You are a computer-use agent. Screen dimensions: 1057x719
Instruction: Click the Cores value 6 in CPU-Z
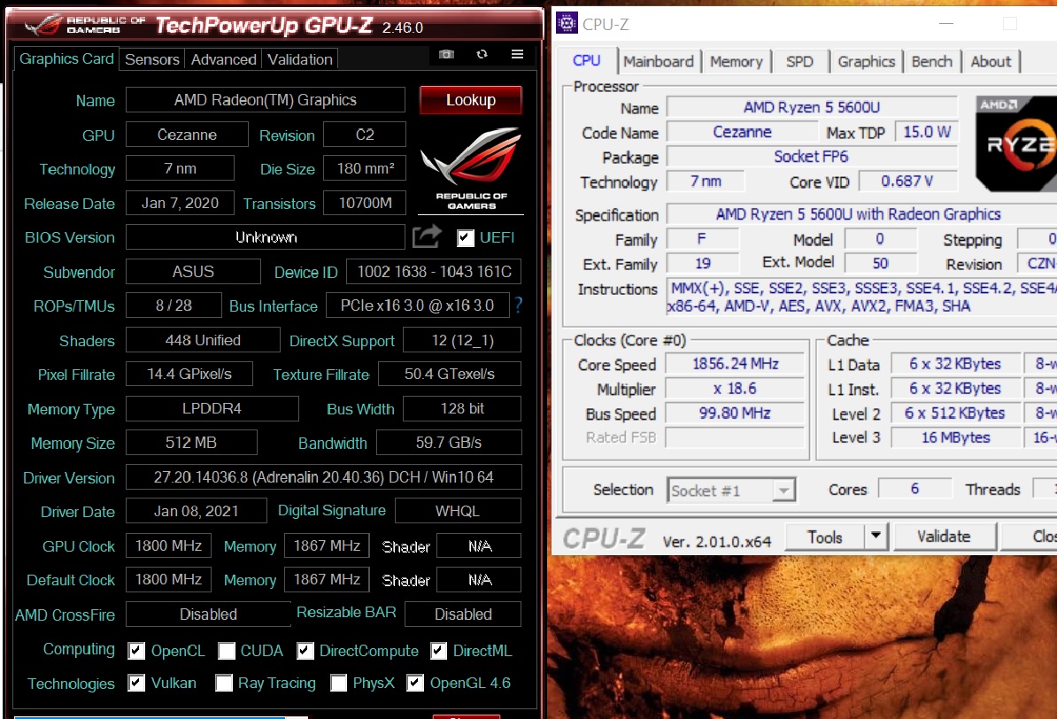point(914,488)
